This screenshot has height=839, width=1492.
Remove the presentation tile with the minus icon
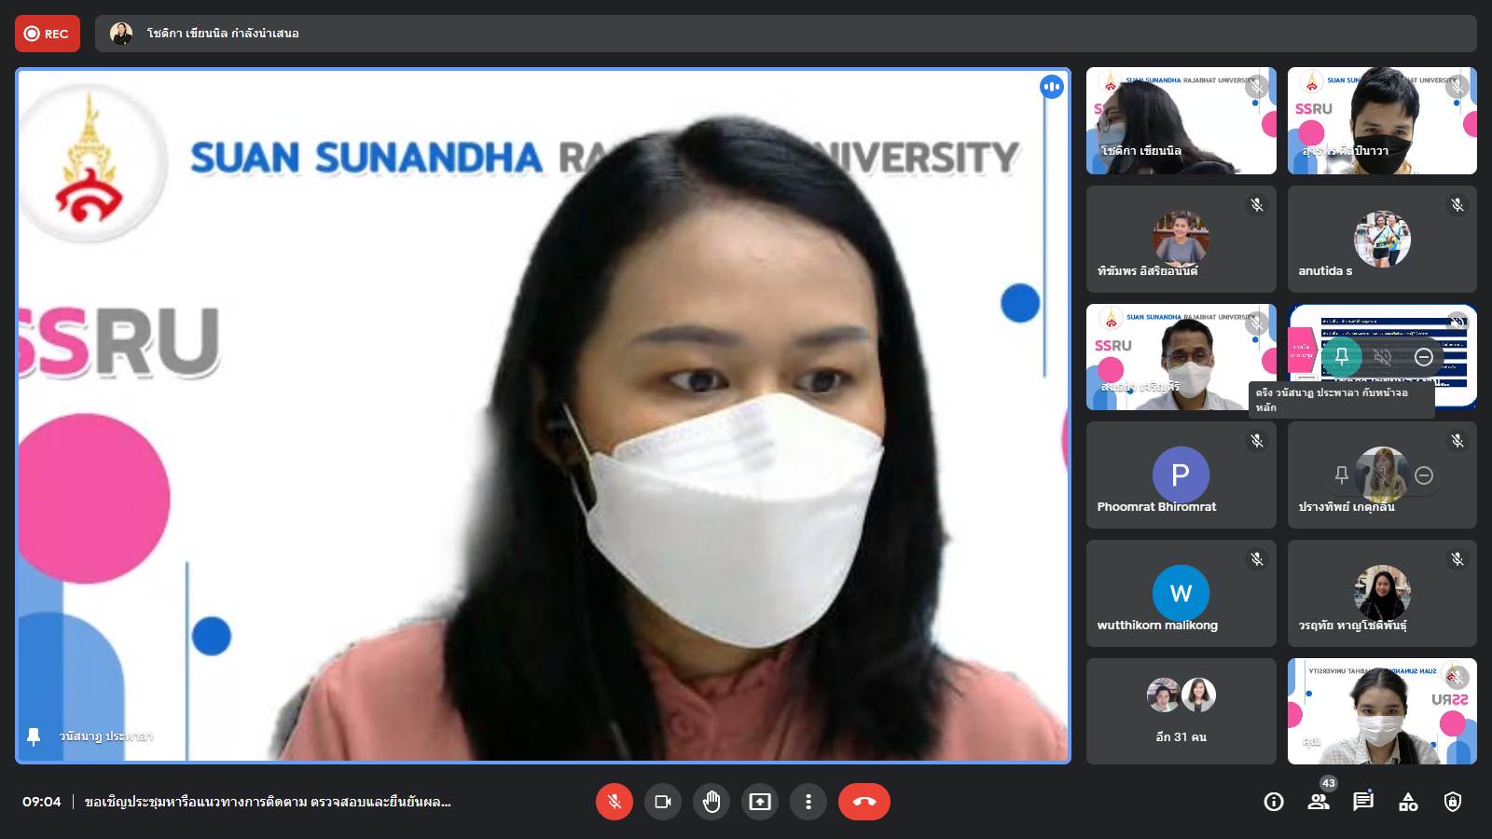coord(1424,357)
